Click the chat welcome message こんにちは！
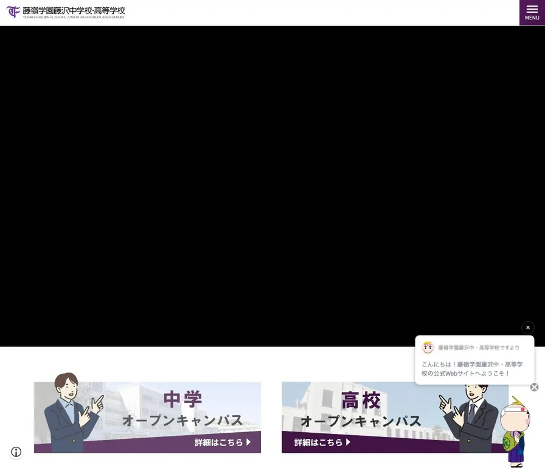 point(472,369)
